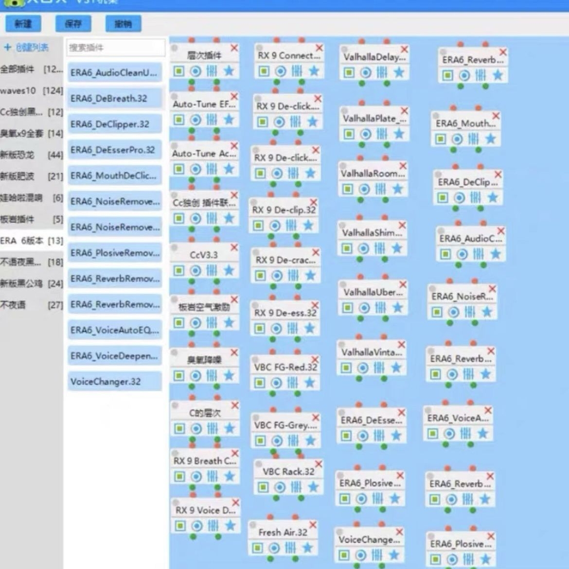This screenshot has height=569, width=569.
Task: Click the sliders icon on ValhallaVinta... node
Action: (379, 368)
